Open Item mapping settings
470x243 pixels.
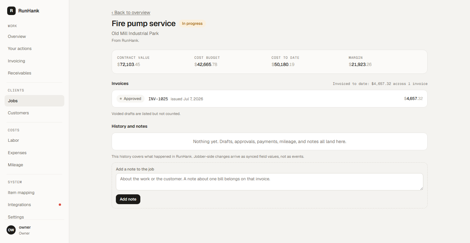34,193
